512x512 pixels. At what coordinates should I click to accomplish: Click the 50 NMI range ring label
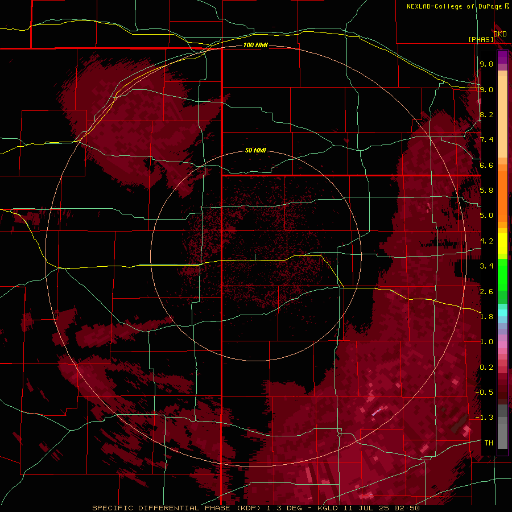tap(255, 150)
